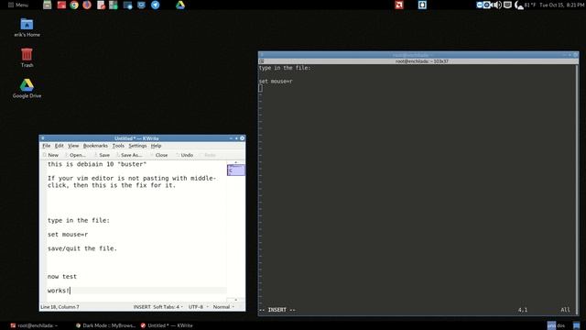Open Edit menu in KWrite
Viewport: 586px width, 330px height.
click(59, 146)
